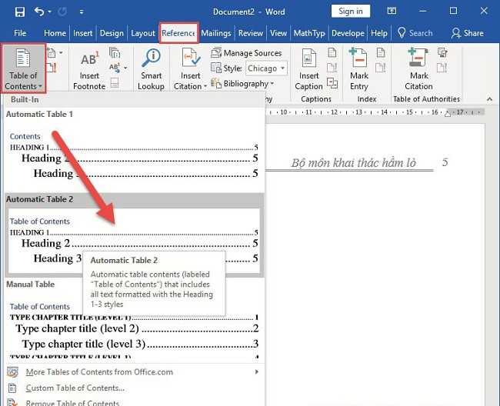This screenshot has width=500, height=406.
Task: Expand the Office.com submenu arrow
Action: click(257, 372)
